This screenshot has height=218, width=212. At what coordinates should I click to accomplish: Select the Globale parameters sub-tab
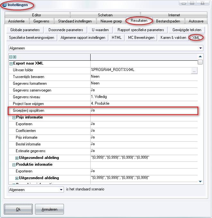[25, 30]
